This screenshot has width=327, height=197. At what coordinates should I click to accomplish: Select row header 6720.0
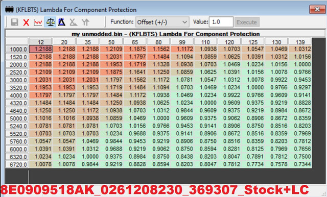(x=17, y=164)
